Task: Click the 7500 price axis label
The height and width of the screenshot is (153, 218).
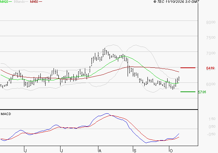Action: coord(211,38)
